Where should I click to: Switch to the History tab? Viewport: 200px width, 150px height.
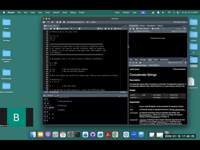(x=142, y=26)
